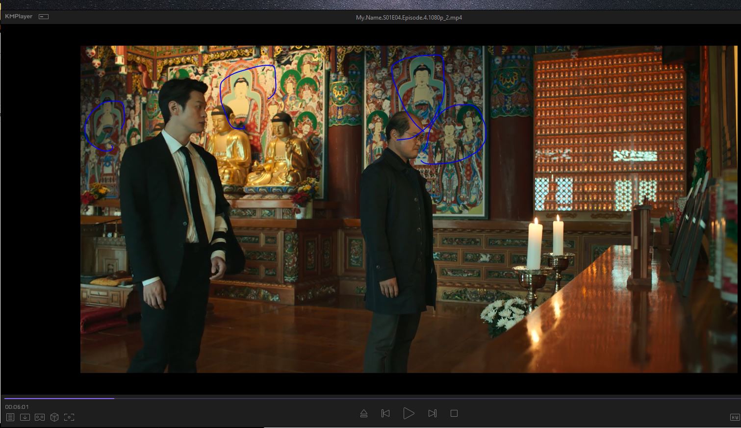Screen dimensions: 741x428
Task: Enable VR goggles mode
Action: point(40,417)
